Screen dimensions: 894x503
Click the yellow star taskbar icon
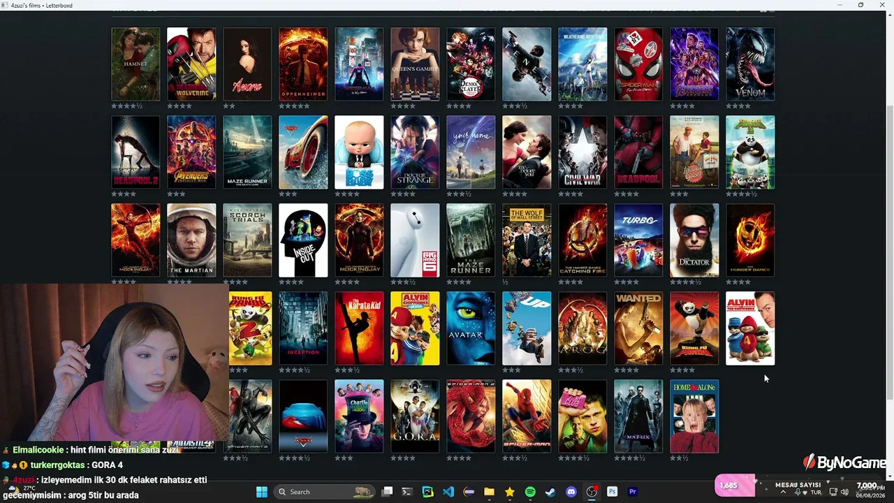tap(510, 492)
